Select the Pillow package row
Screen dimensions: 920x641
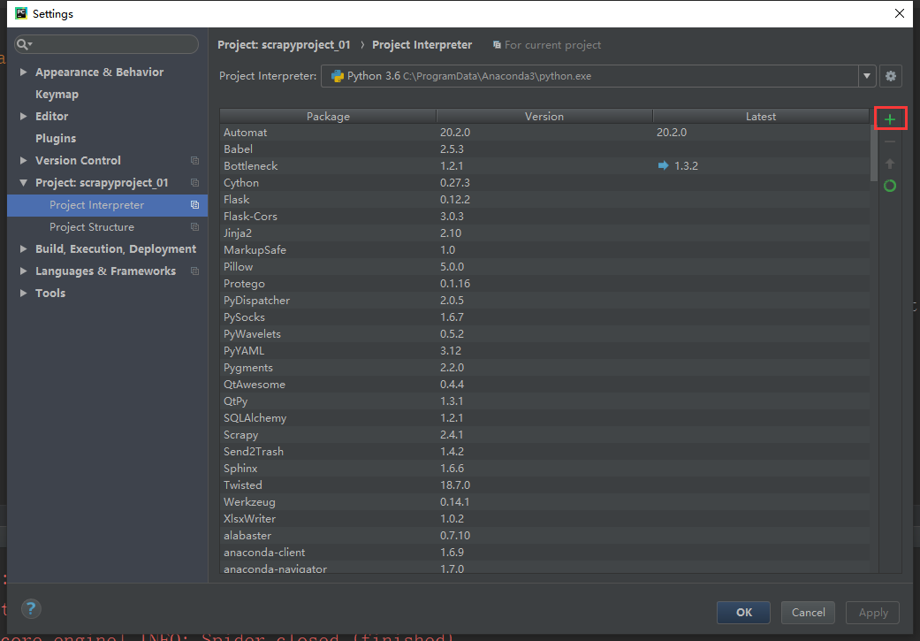pyautogui.click(x=544, y=267)
